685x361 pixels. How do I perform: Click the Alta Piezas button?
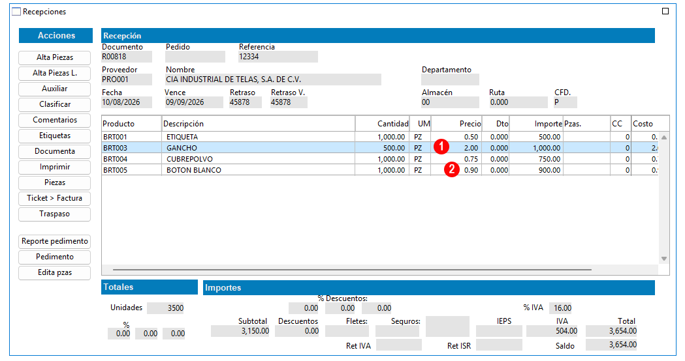pos(55,57)
